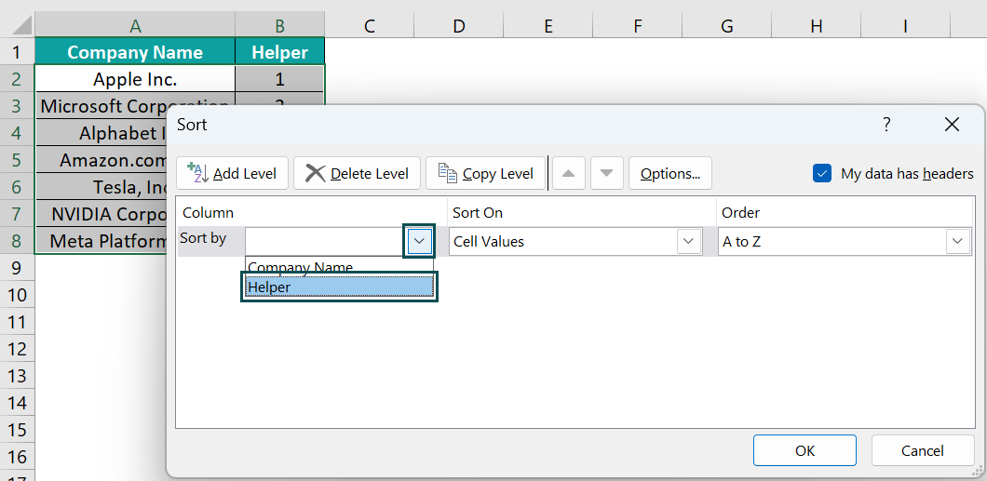Click Delete Level in Sort dialog

(x=357, y=174)
